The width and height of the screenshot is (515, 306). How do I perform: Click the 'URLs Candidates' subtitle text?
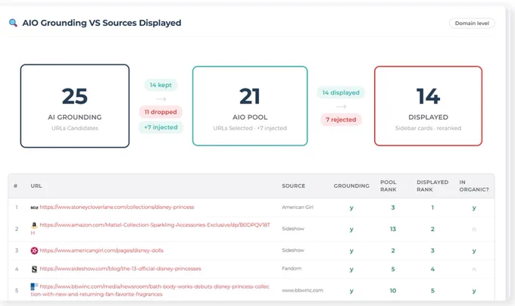[x=75, y=128]
